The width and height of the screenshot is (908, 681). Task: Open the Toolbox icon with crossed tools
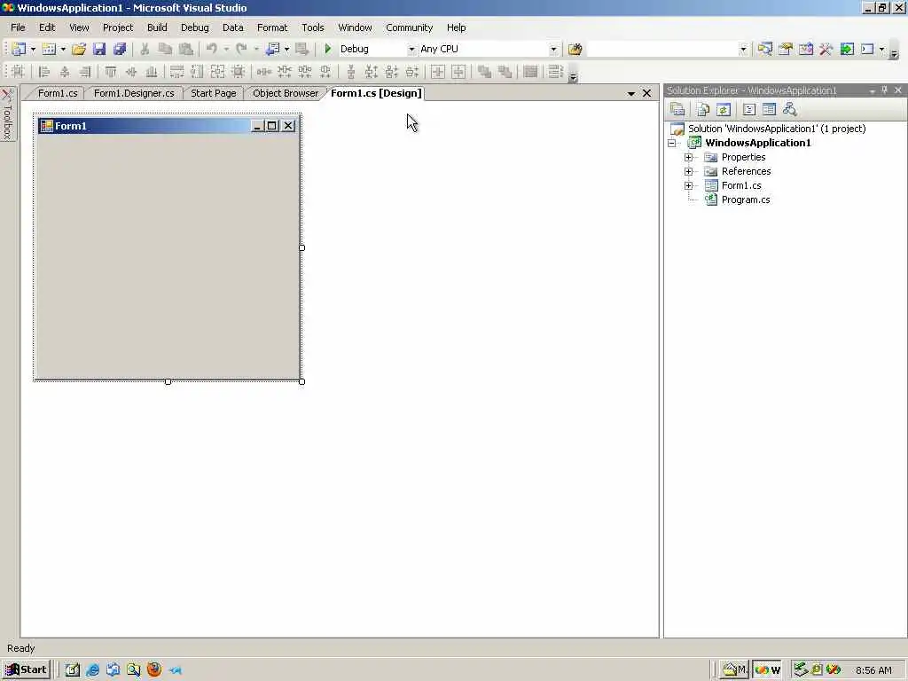point(826,50)
